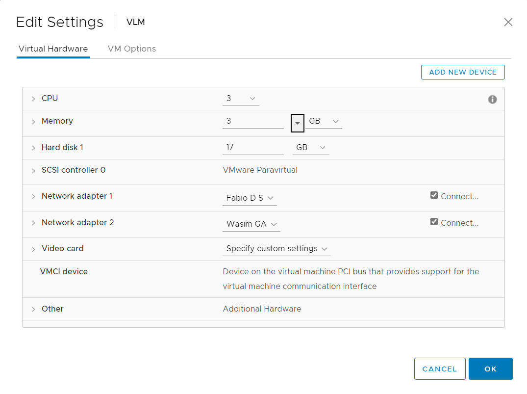Click the VMCI device description text

[351, 279]
